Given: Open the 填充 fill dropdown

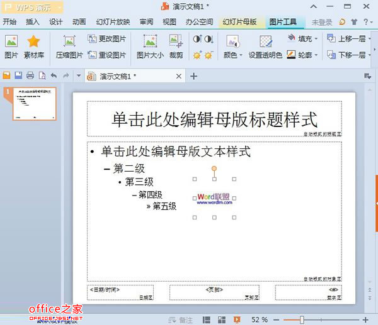Looking at the screenshot, I should pos(303,38).
